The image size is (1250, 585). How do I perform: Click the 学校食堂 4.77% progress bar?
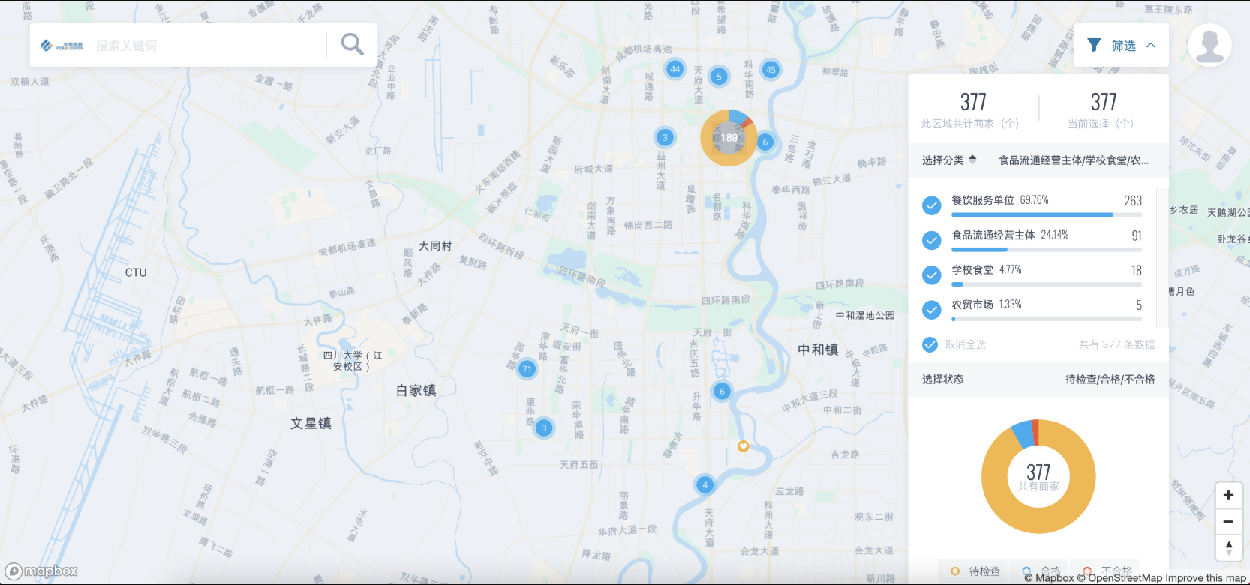[x=1047, y=284]
